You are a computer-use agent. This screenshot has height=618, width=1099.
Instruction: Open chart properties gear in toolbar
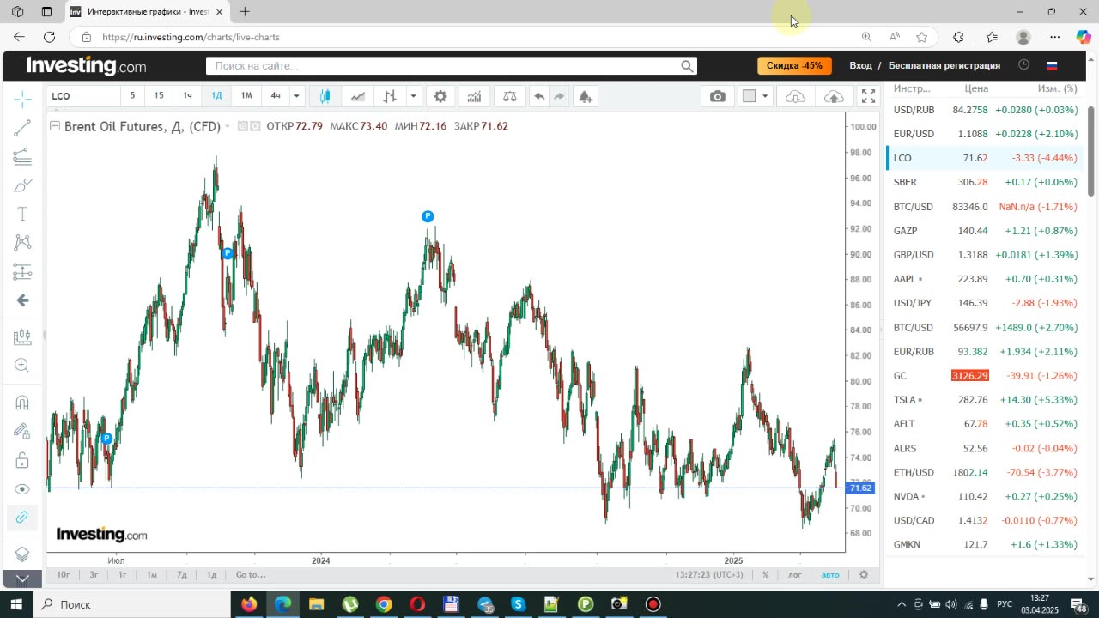[440, 96]
